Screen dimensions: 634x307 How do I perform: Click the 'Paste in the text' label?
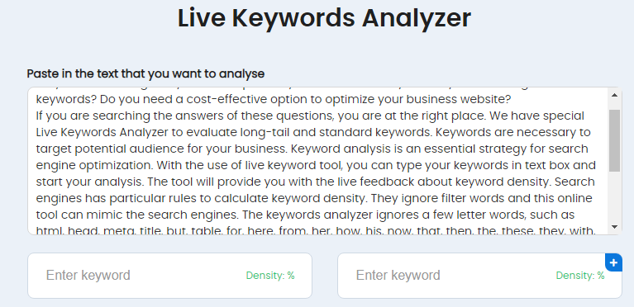(x=145, y=74)
